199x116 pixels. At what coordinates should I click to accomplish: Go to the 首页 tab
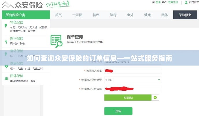pos(58,15)
